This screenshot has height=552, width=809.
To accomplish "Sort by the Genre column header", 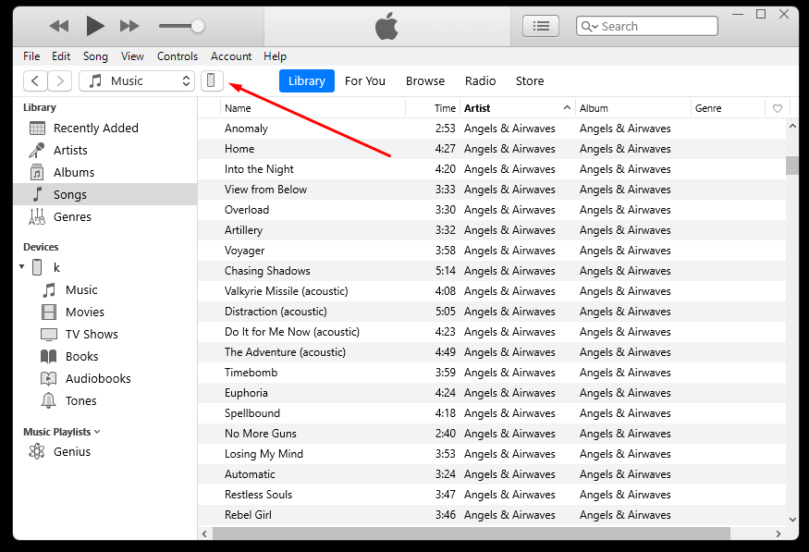I will click(x=728, y=108).
